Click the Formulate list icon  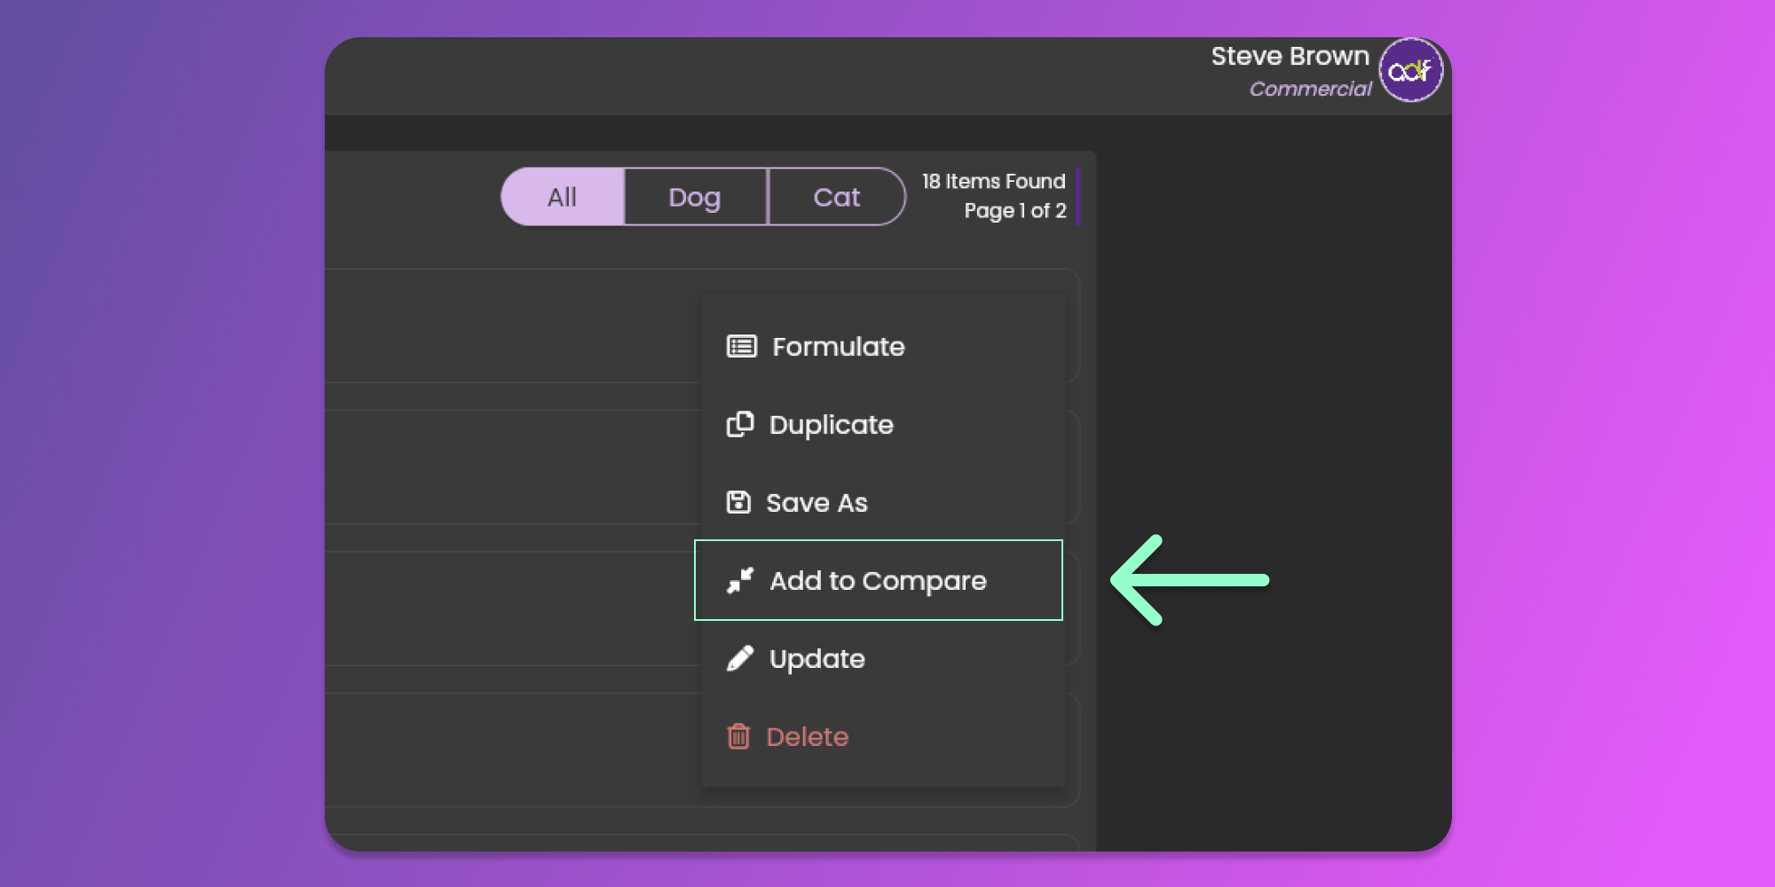(x=741, y=346)
